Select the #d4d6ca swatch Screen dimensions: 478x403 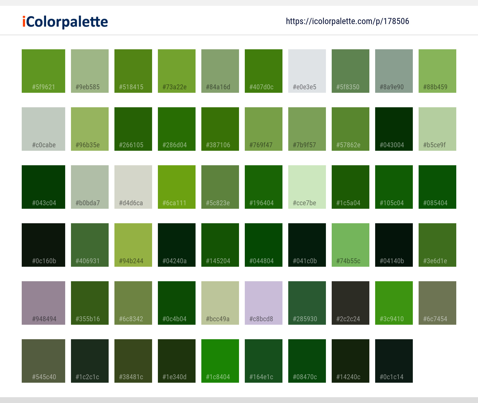pos(133,187)
